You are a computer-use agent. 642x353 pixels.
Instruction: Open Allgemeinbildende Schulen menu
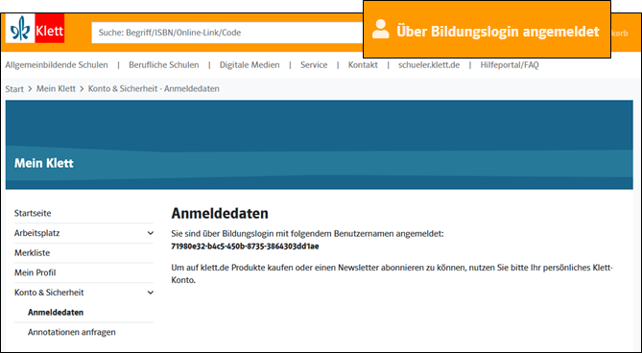click(57, 65)
